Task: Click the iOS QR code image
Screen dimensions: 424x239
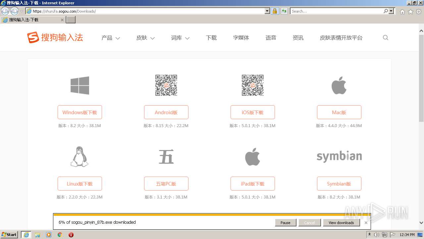Action: (253, 85)
